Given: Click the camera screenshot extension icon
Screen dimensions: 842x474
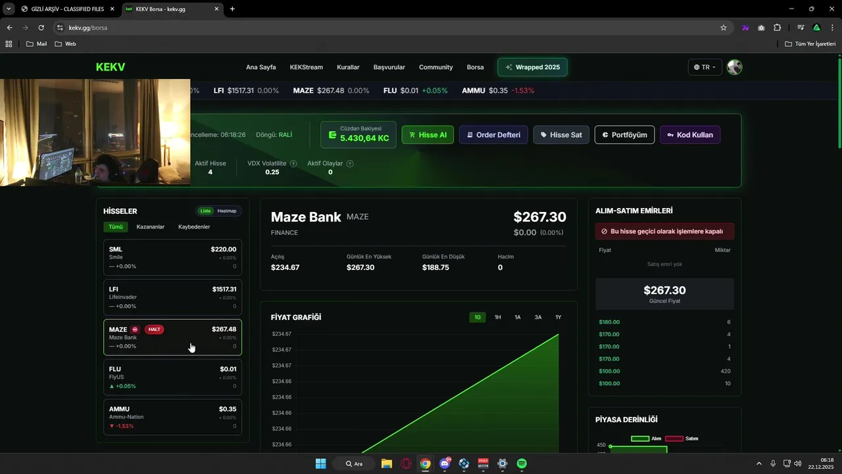Looking at the screenshot, I should point(761,28).
